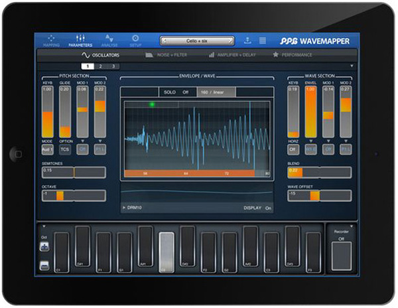The height and width of the screenshot is (308, 398).
Task: Open the Performance tab
Action: click(292, 55)
